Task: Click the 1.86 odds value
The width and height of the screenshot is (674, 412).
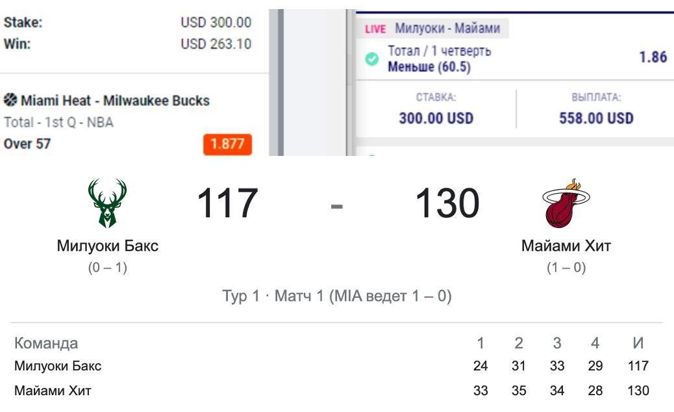Action: 653,57
